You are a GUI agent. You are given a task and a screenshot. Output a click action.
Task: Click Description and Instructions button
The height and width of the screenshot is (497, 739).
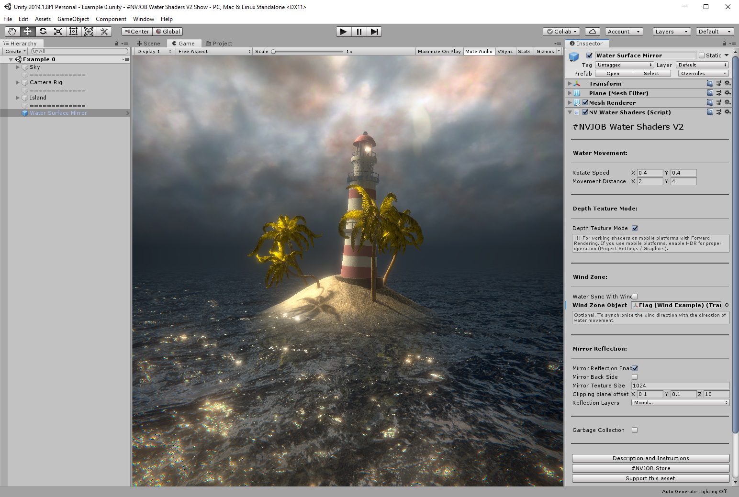(650, 458)
